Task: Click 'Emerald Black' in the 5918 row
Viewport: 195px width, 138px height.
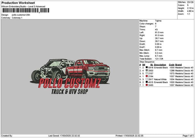Action: (x=161, y=68)
